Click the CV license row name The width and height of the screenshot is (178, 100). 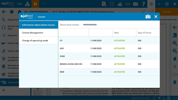tap(61, 40)
